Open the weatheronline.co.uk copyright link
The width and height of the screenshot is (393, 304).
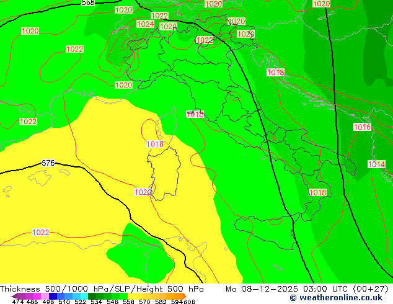click(336, 298)
